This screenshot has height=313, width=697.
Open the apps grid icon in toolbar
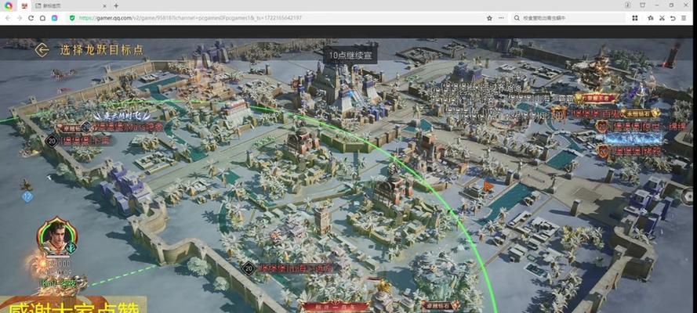click(635, 17)
